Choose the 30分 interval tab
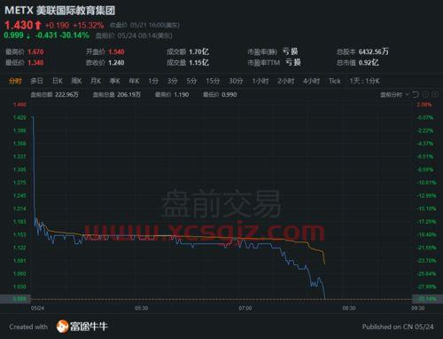 [236, 81]
